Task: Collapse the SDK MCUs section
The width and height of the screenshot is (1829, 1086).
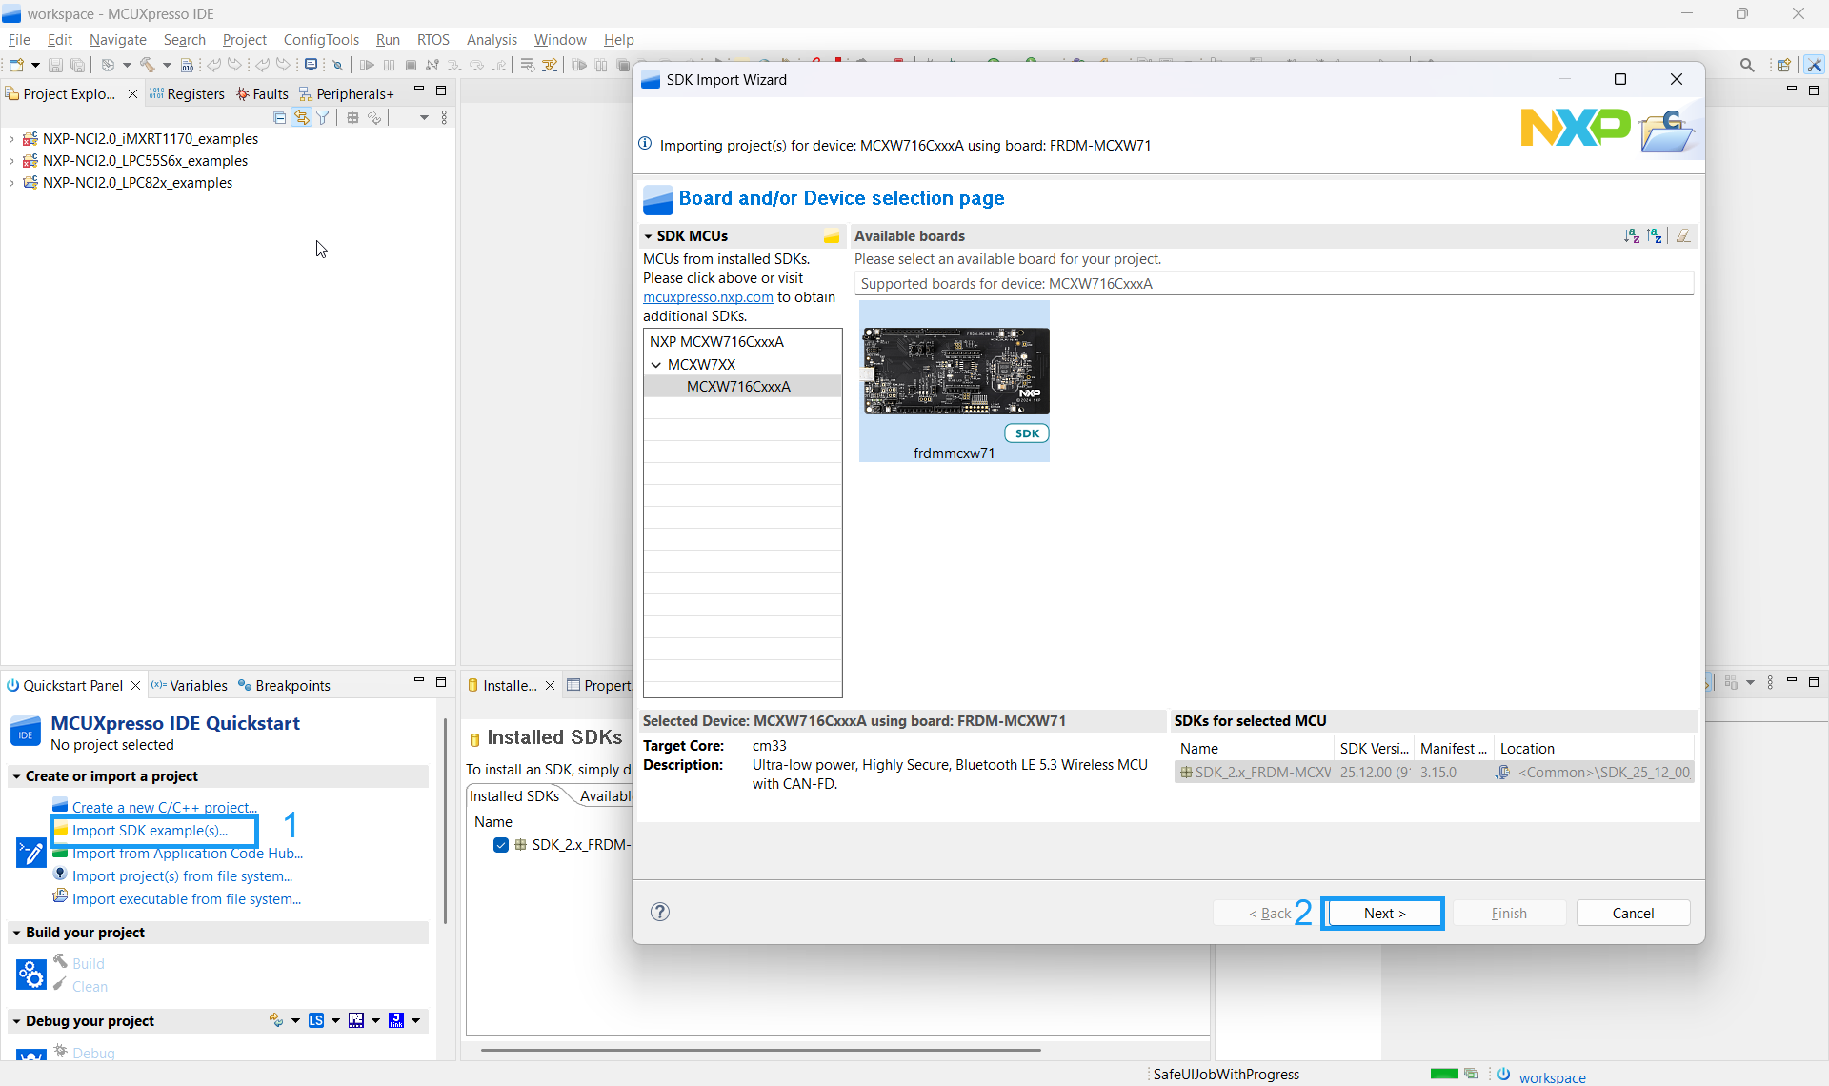Action: click(649, 236)
